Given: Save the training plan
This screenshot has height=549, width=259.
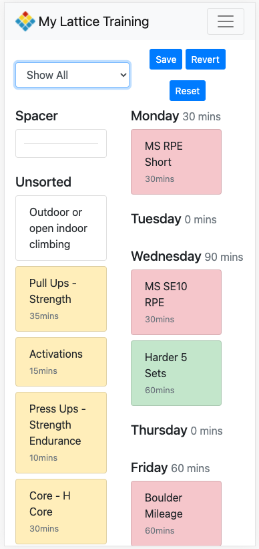Looking at the screenshot, I should point(166,59).
